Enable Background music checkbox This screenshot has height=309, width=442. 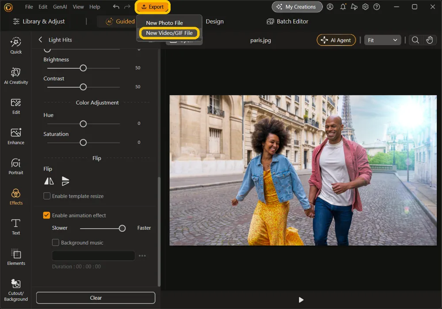coord(56,242)
